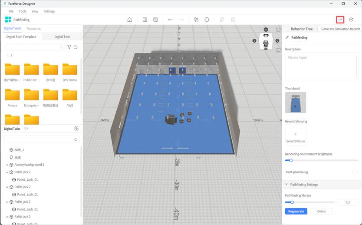362x225 pixels.
Task: Click the Undo arrow icon
Action: pos(170,20)
